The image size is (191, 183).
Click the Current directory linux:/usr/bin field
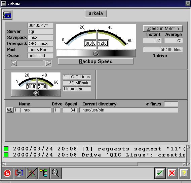point(129,110)
